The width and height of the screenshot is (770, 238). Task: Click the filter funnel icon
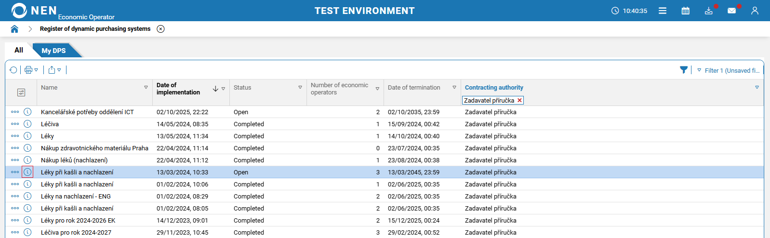pyautogui.click(x=683, y=70)
